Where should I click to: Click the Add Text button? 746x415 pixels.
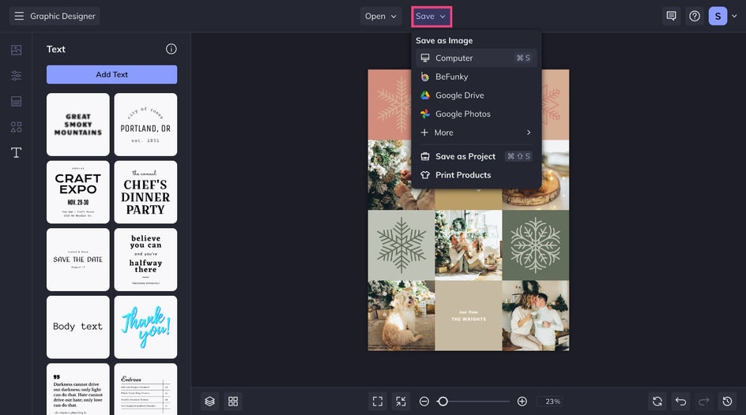(111, 74)
